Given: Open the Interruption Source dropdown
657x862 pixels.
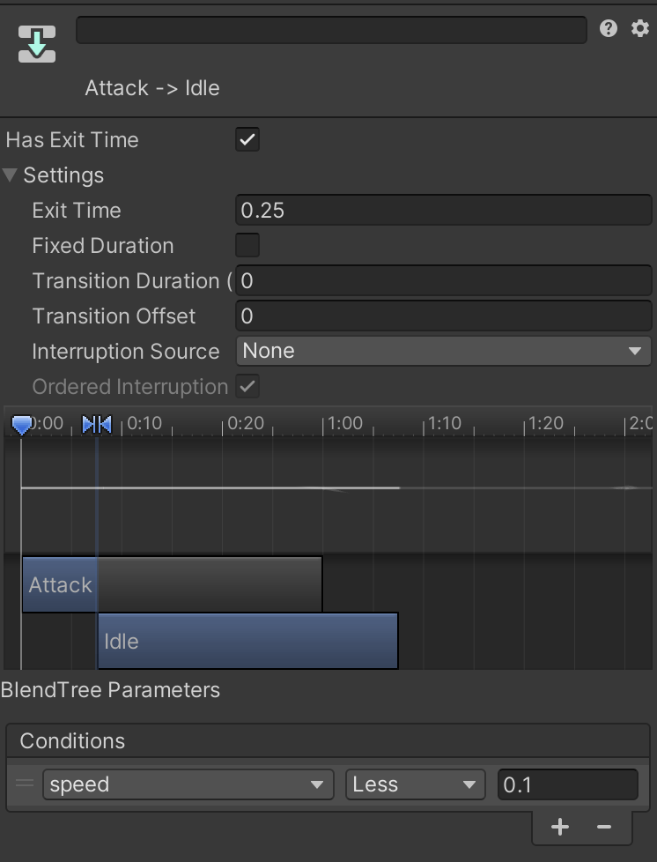Looking at the screenshot, I should [x=443, y=351].
